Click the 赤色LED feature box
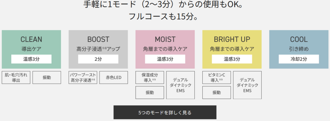330x121 pixels. (x=114, y=77)
